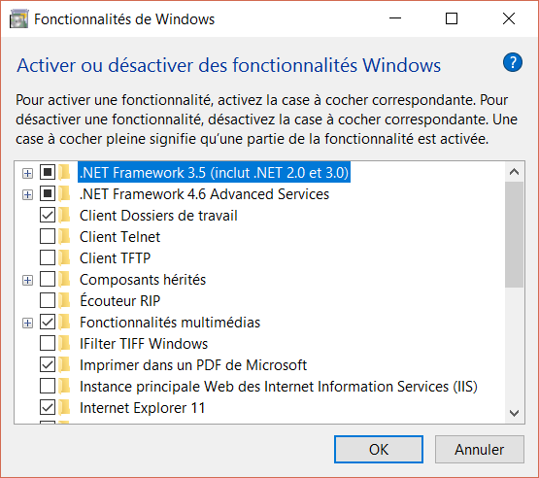
Task: Click folder icon beside IFilter TIFF Windows
Action: [x=64, y=343]
